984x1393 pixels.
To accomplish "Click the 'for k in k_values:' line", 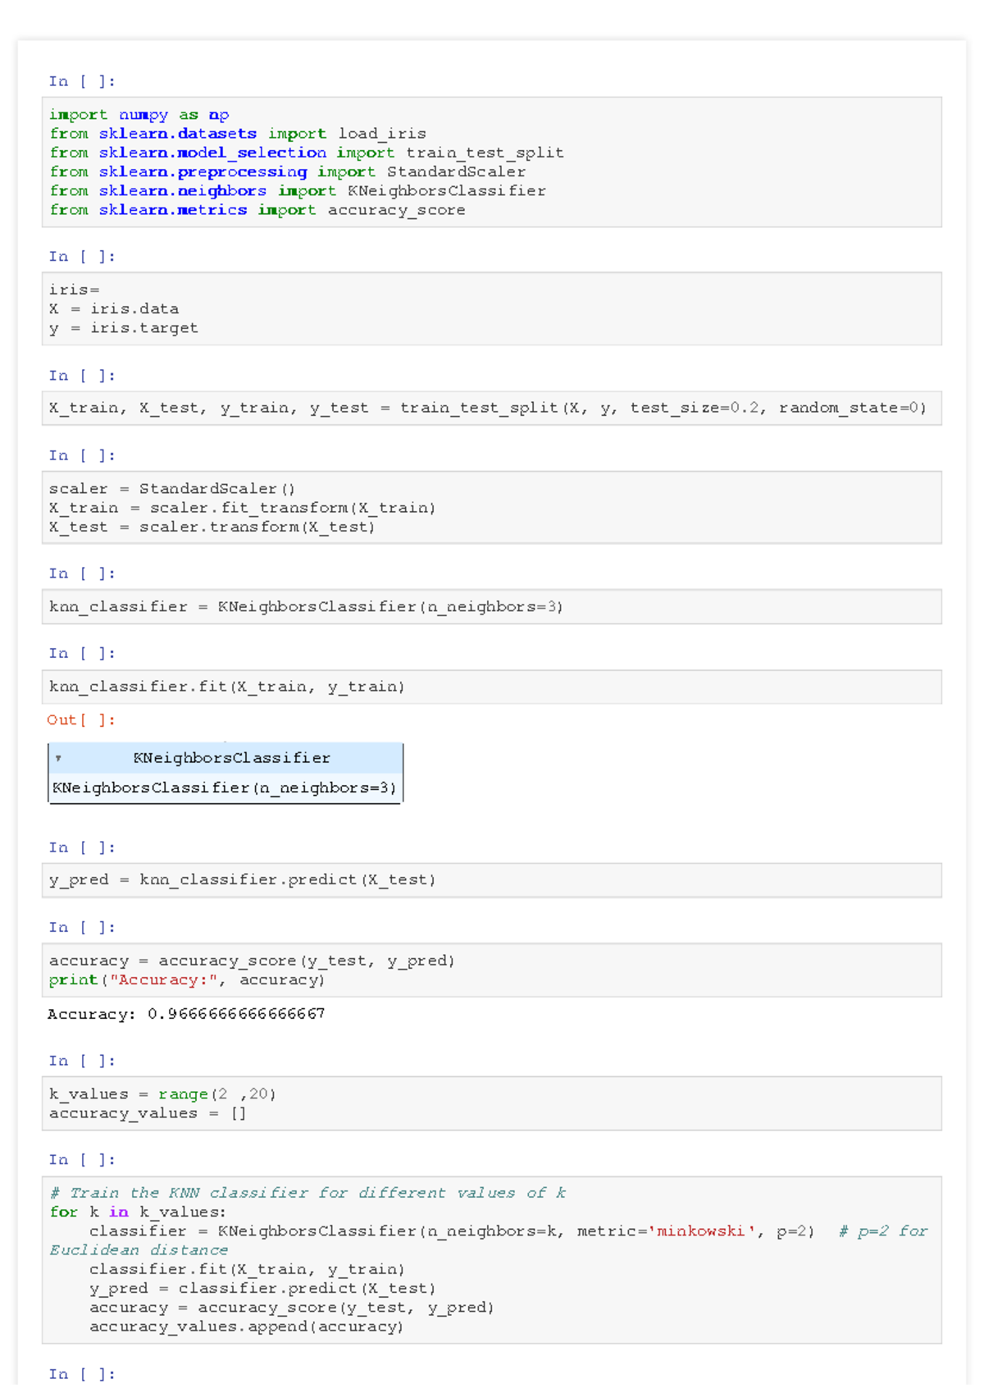I will (x=138, y=1212).
